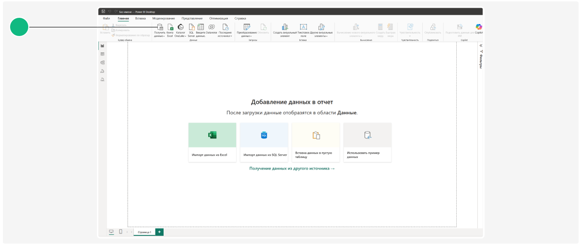The height and width of the screenshot is (245, 580).
Task: Click the Save icon in title bar
Action: point(103,12)
